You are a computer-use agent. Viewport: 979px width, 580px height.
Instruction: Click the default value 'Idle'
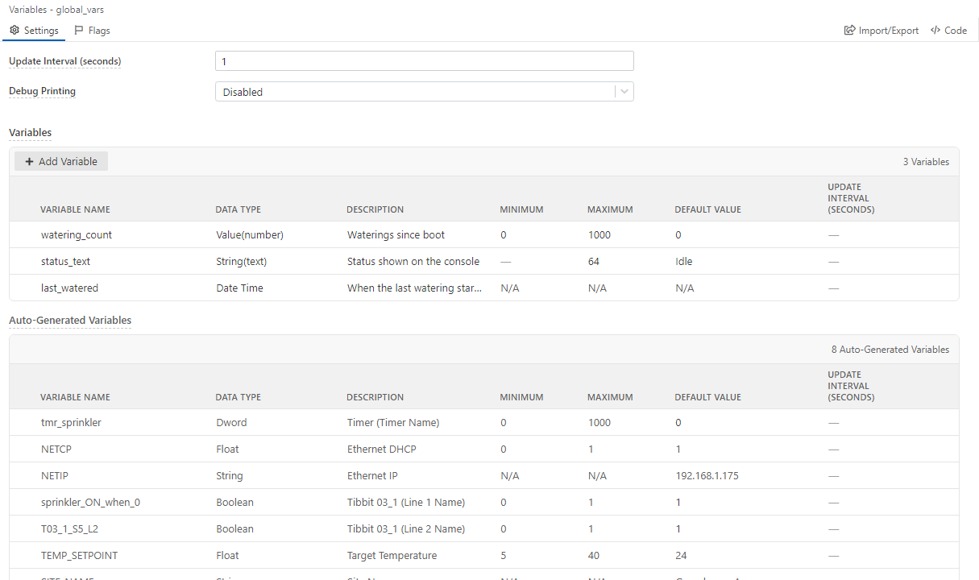[x=684, y=261]
